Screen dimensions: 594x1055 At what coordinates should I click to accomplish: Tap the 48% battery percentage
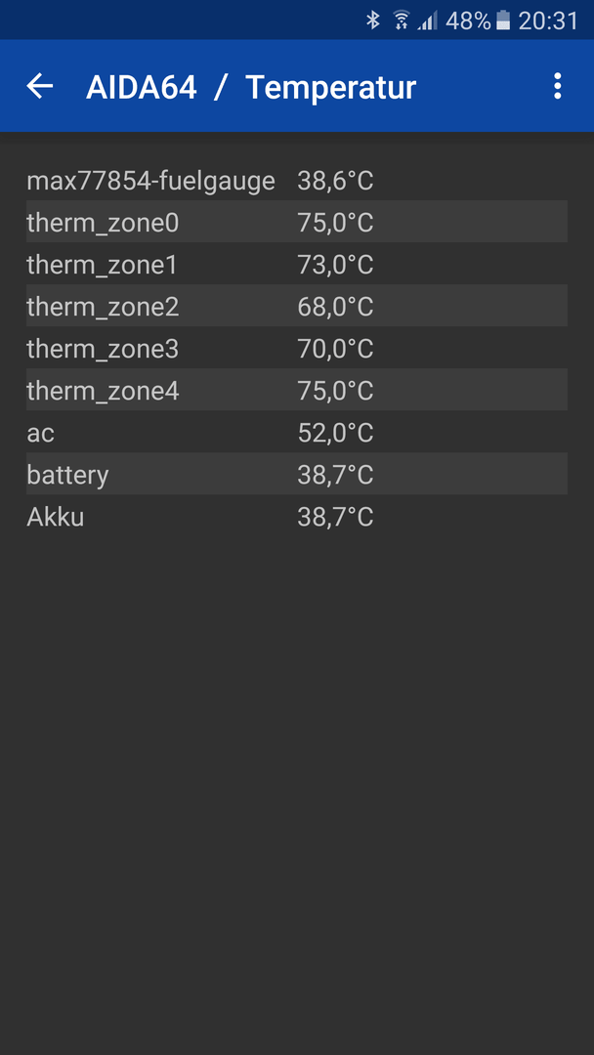click(468, 21)
